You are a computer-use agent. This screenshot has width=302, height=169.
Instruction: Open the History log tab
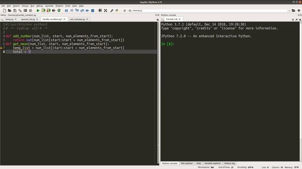pos(229,163)
